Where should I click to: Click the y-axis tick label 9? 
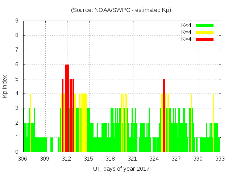[x=17, y=21]
